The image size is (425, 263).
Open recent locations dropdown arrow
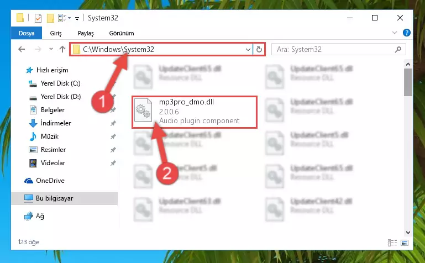[x=51, y=49]
